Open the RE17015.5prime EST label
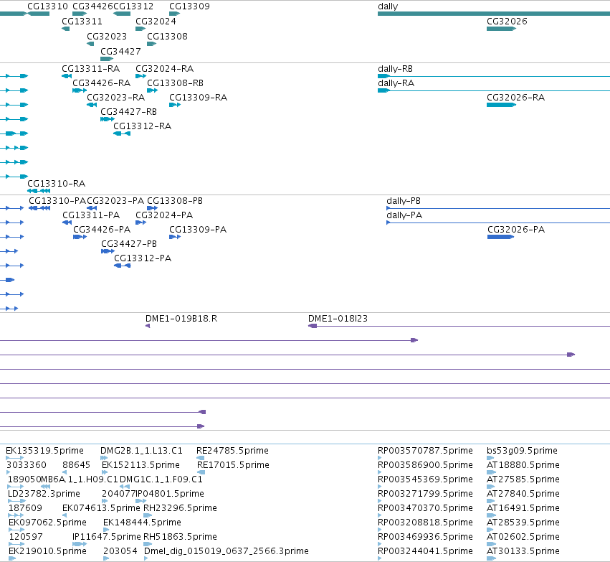610x562 pixels. tap(234, 465)
